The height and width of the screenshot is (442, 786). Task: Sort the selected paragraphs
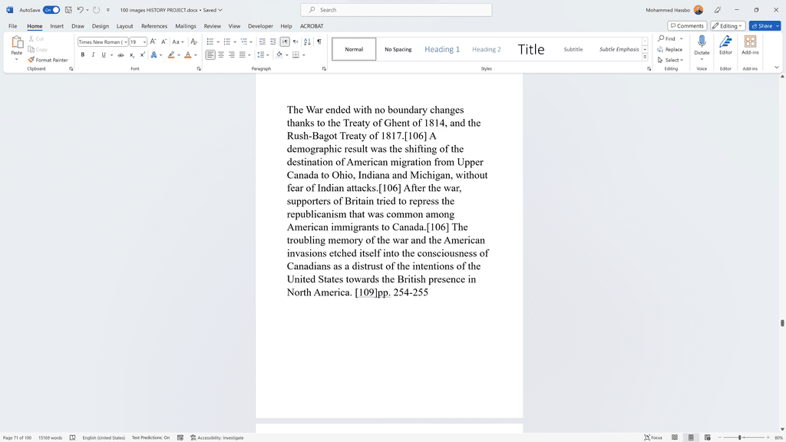[x=307, y=42]
